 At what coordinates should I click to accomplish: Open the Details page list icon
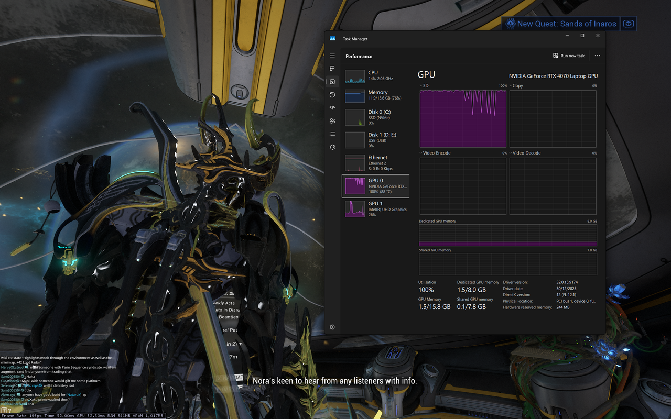point(332,134)
